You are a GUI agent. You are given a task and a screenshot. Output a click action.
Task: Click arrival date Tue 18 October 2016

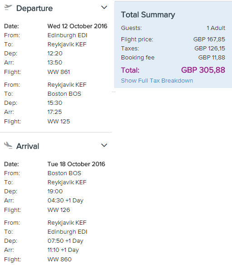pyautogui.click(x=76, y=164)
